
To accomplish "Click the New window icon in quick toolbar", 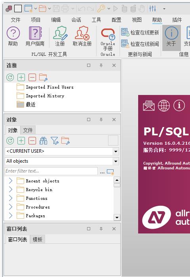I will click(x=28, y=8).
